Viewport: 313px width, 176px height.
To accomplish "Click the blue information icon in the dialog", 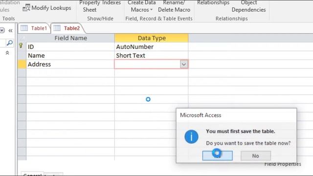I will coord(191,137).
